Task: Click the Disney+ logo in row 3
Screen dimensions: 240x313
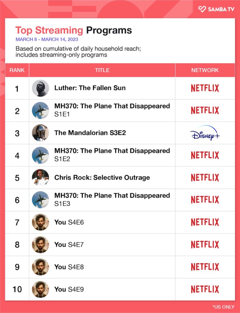Action: click(205, 133)
